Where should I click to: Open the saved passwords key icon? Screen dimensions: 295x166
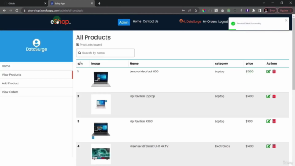pos(183,11)
